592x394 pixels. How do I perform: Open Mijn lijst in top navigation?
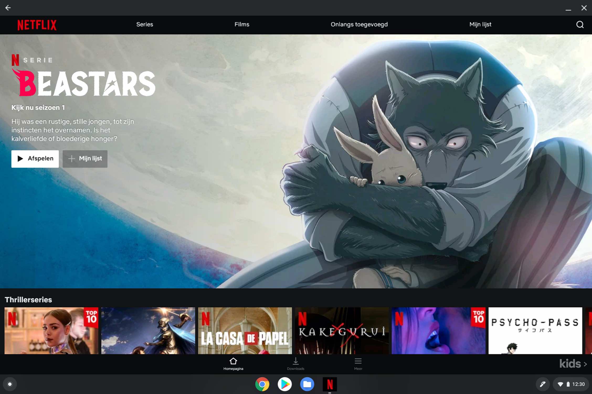(x=480, y=24)
